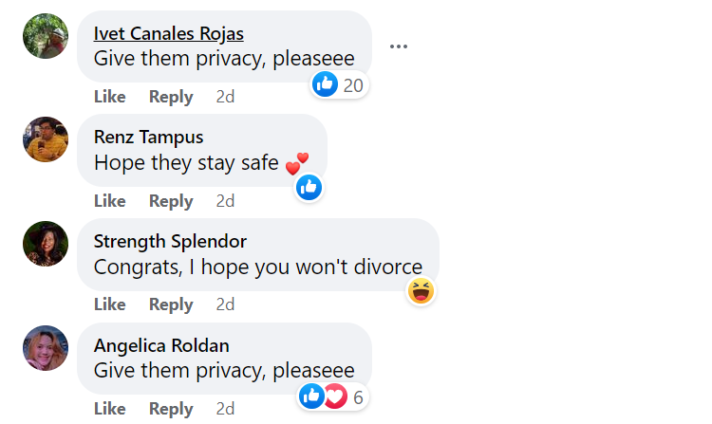Screen dimensions: 712x424
Task: Like Renz Tampus's comment
Action: coord(110,201)
